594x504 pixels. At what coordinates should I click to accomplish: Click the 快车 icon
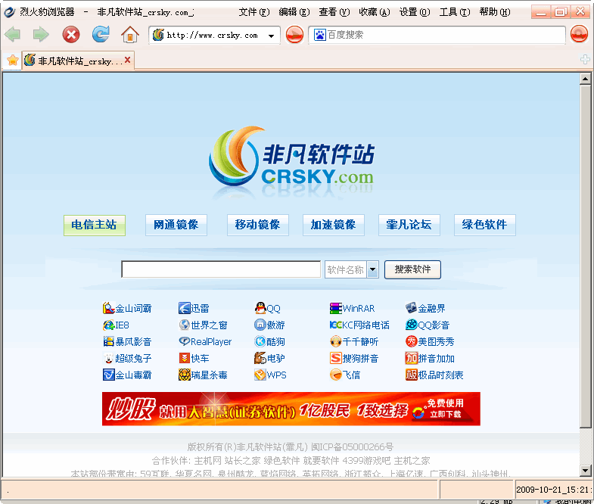[184, 358]
